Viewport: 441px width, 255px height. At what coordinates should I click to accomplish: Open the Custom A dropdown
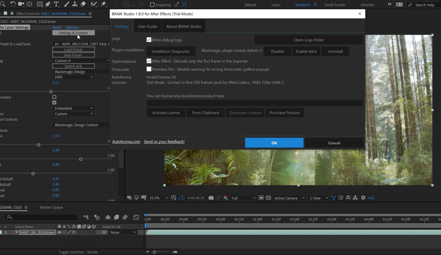(x=82, y=61)
